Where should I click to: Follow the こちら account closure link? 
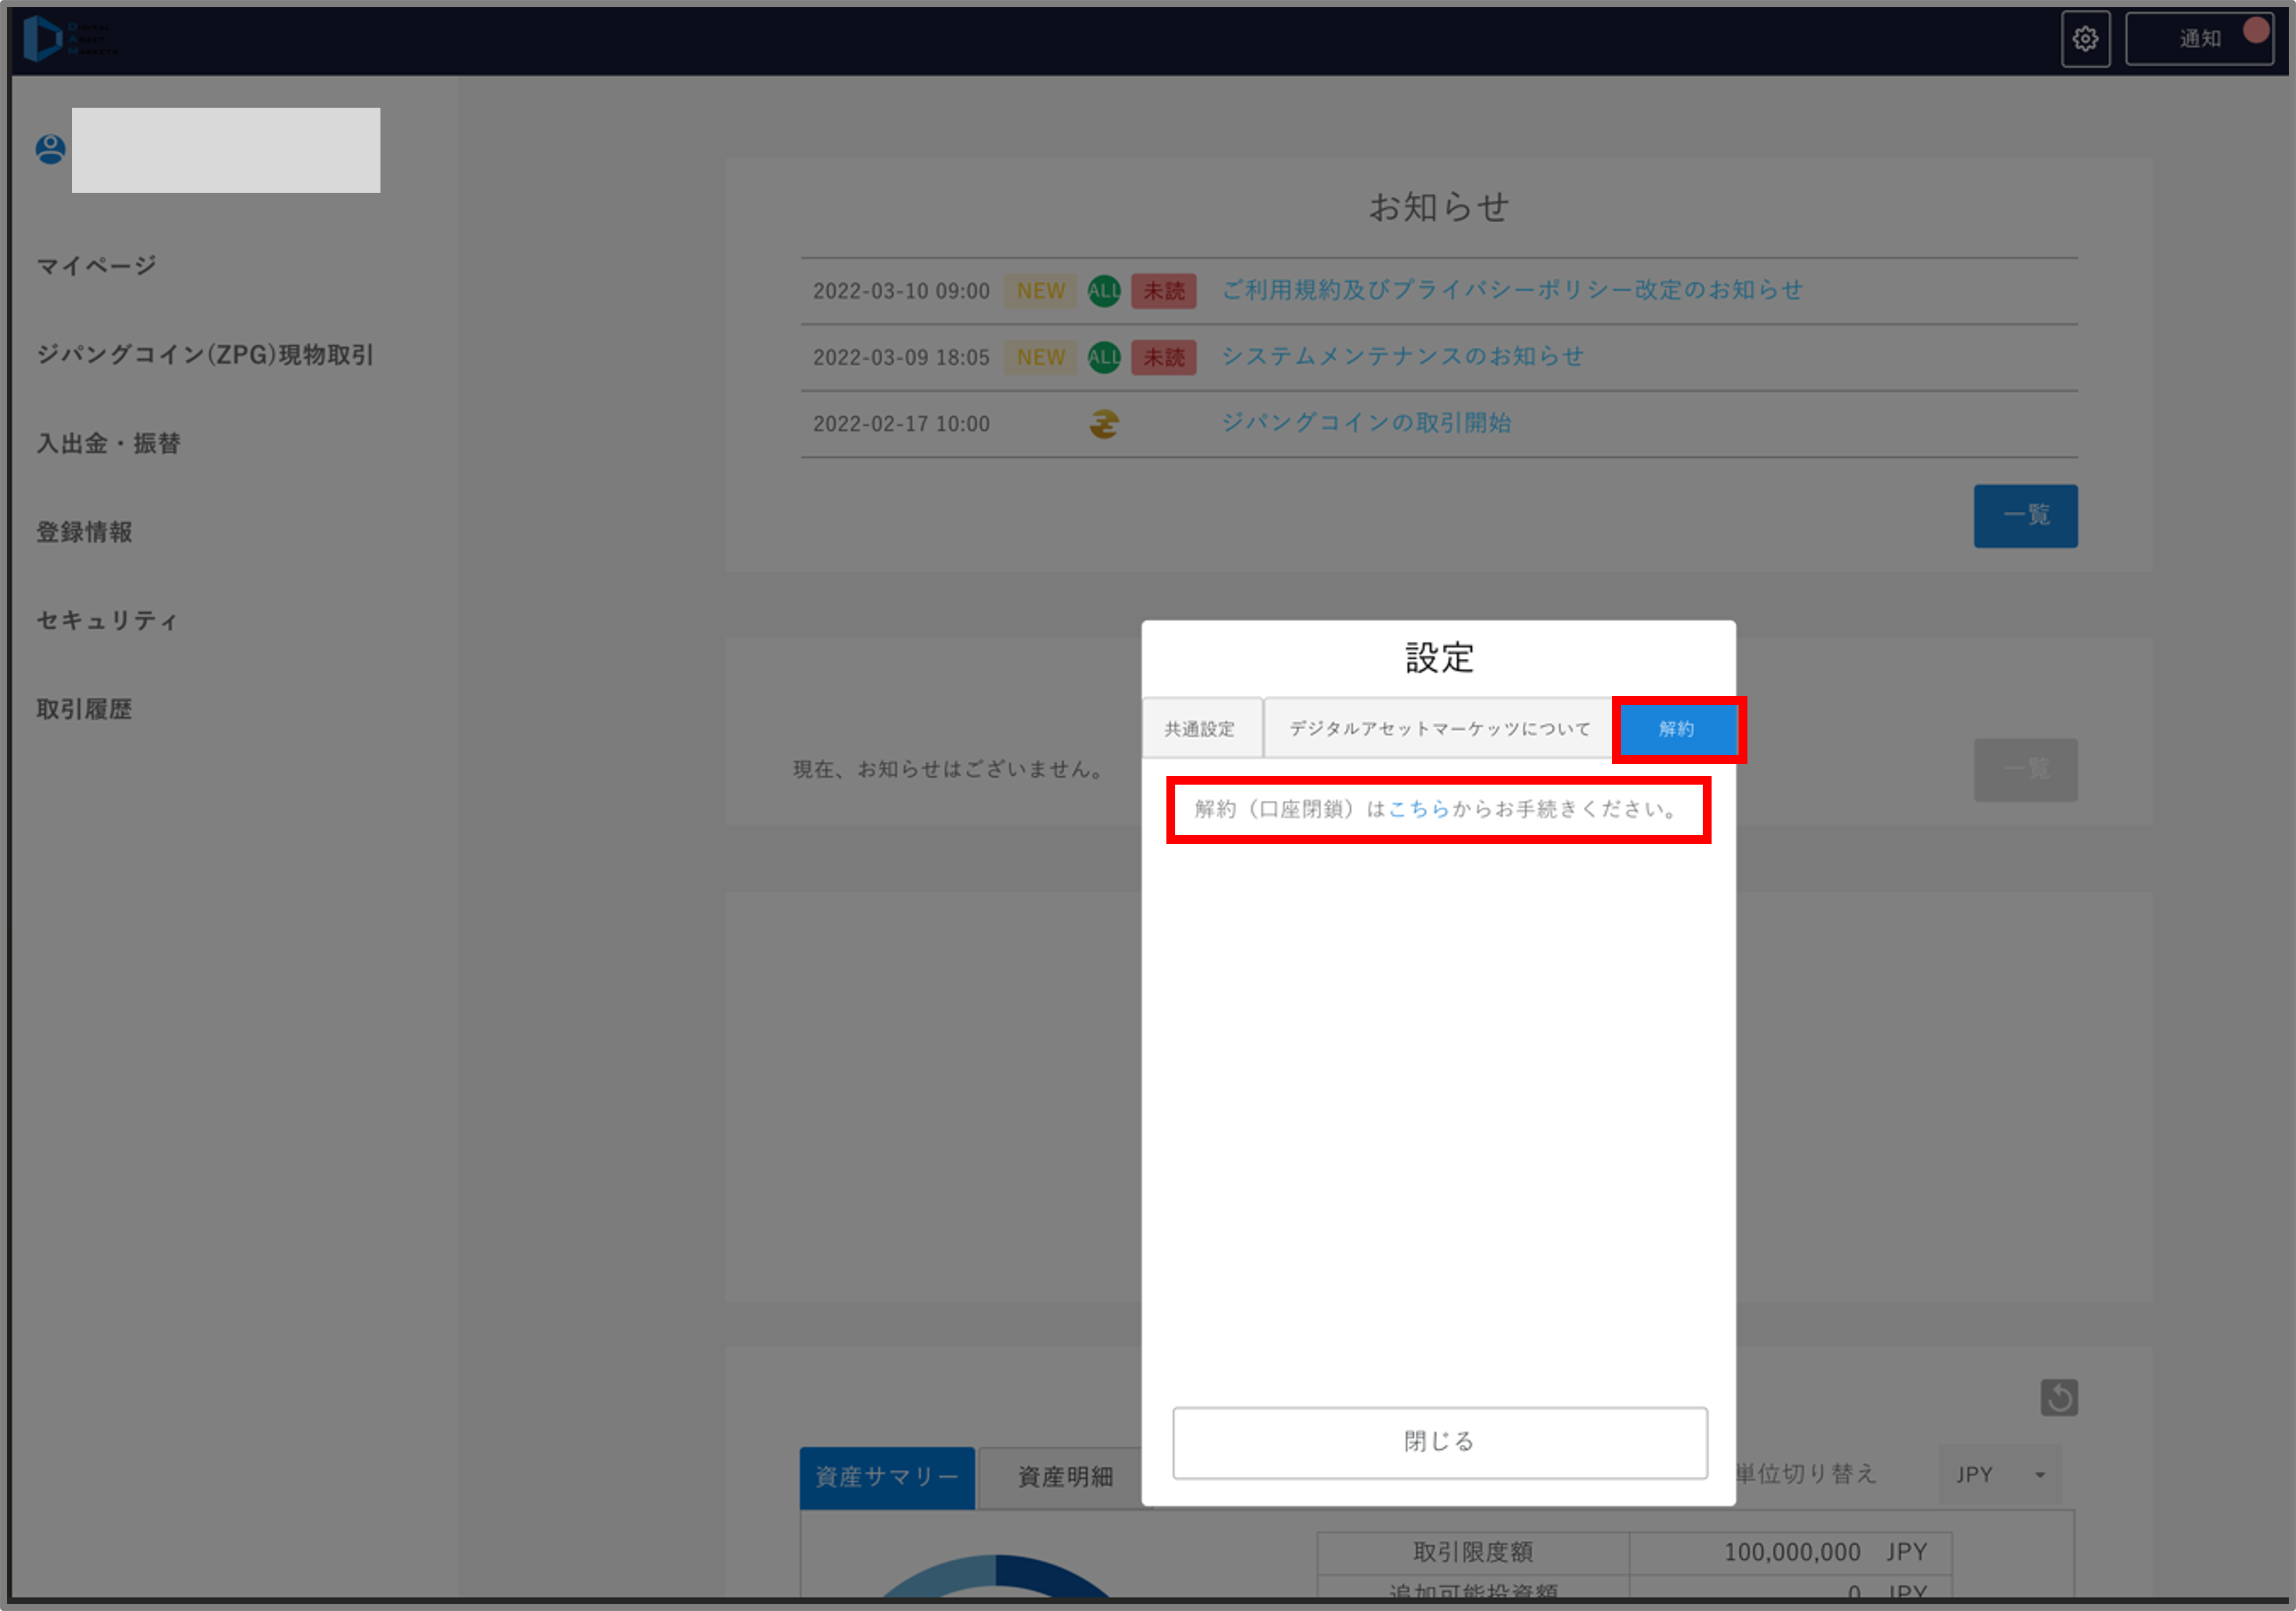coord(1419,809)
